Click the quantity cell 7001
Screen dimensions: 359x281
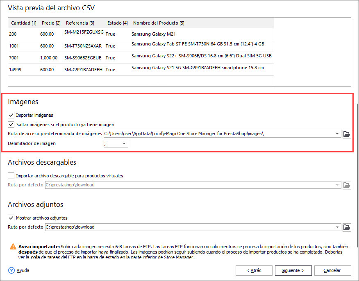[14, 58]
